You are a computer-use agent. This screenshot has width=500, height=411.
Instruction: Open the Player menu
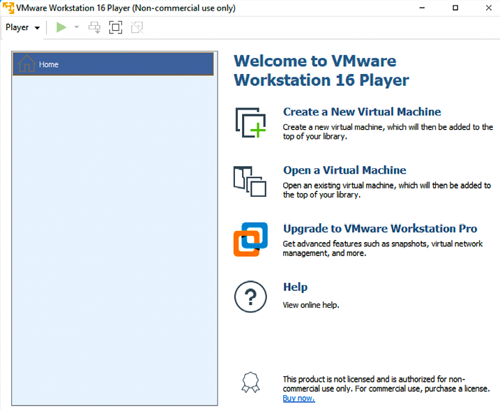[22, 27]
